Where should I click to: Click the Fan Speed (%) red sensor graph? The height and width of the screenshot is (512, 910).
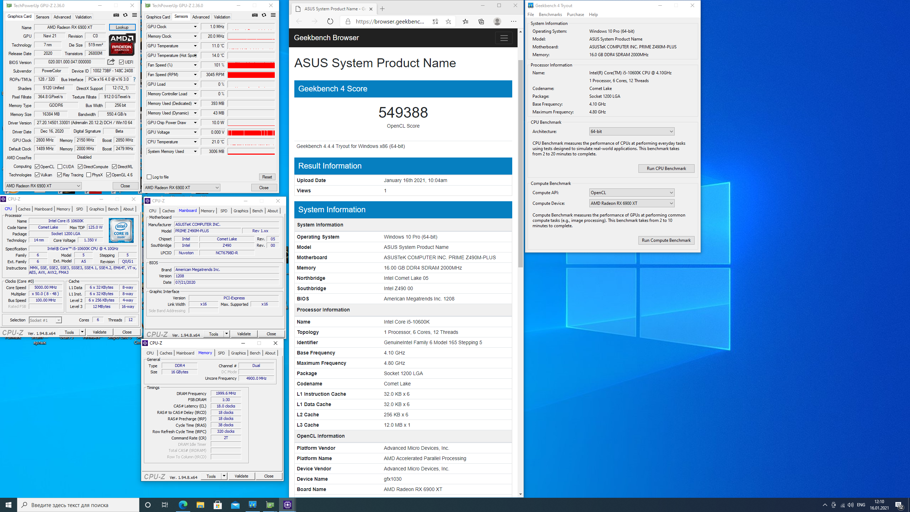[251, 65]
